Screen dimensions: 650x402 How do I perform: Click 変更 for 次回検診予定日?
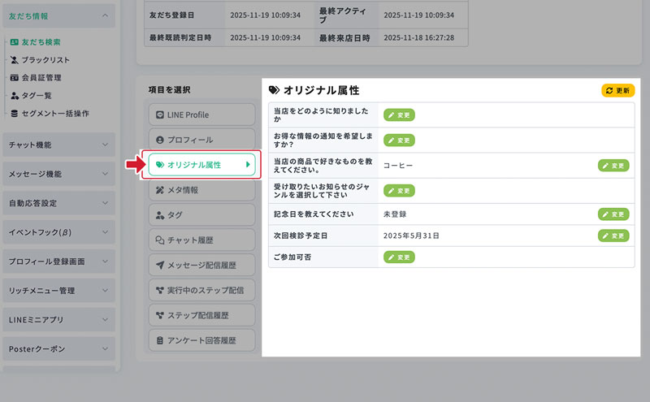point(613,236)
